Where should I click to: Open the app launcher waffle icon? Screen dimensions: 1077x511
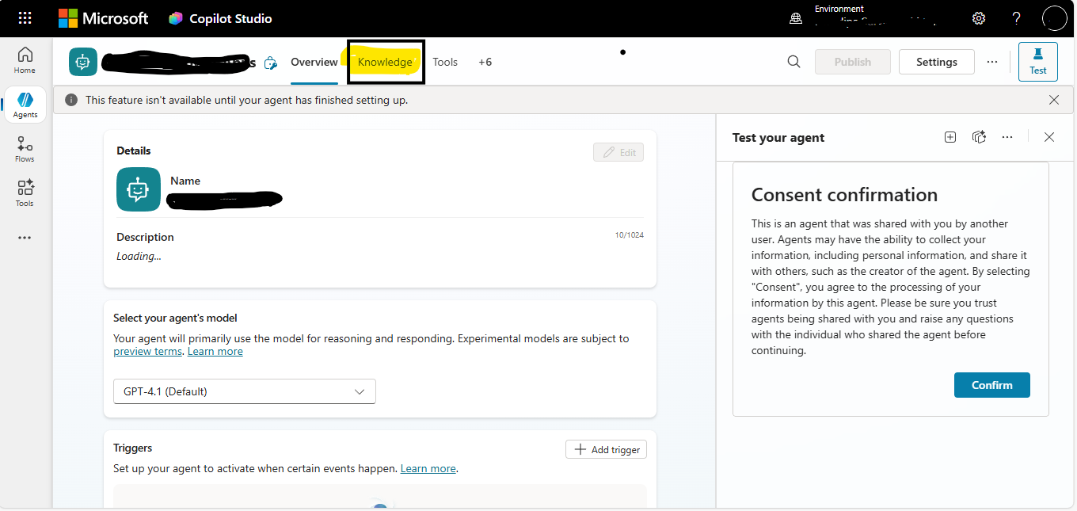click(25, 17)
